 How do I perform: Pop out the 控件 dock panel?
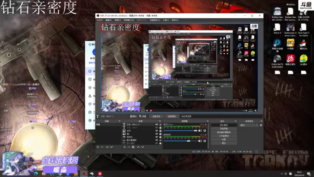click(x=235, y=121)
